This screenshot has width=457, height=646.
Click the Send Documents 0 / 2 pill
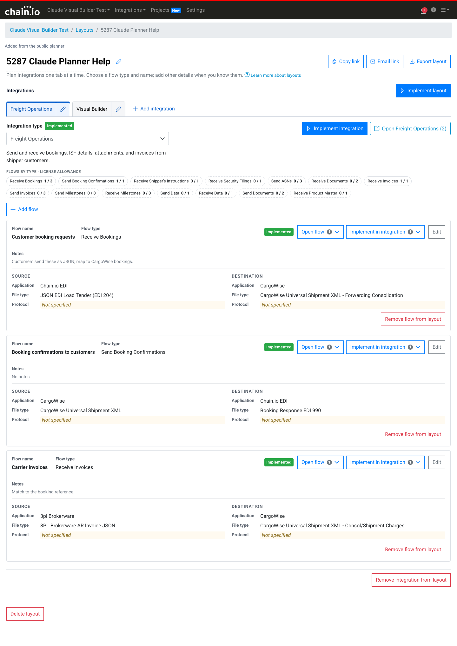[263, 193]
